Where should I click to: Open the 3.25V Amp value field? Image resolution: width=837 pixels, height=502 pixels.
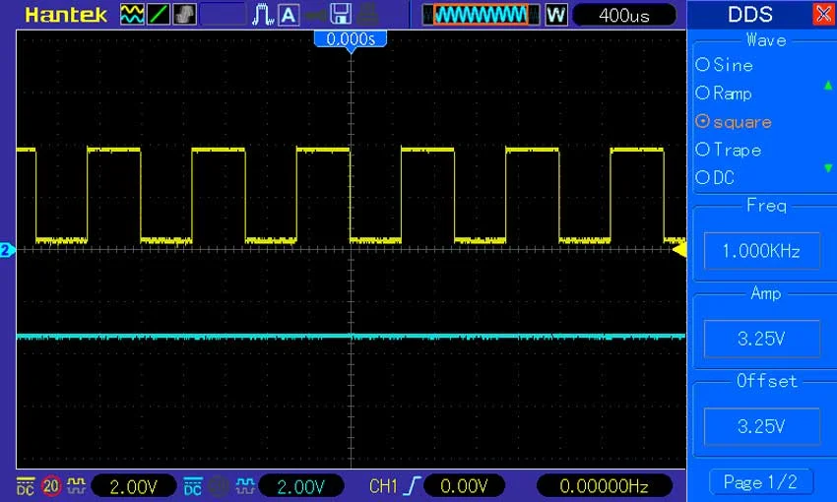click(x=761, y=339)
